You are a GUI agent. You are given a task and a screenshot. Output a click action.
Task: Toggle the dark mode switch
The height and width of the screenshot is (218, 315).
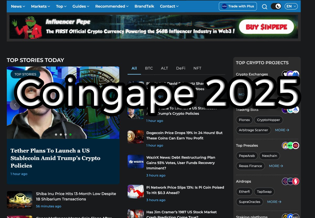tap(276, 6)
